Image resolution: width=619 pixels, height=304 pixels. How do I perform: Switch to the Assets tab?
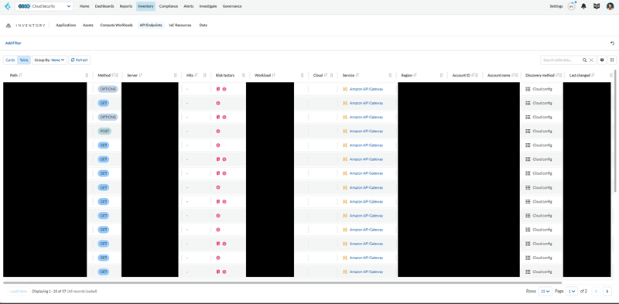[x=88, y=26]
